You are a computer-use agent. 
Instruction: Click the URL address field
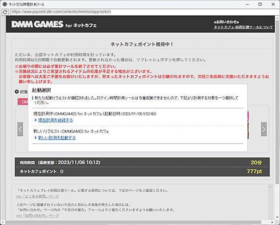(144, 12)
